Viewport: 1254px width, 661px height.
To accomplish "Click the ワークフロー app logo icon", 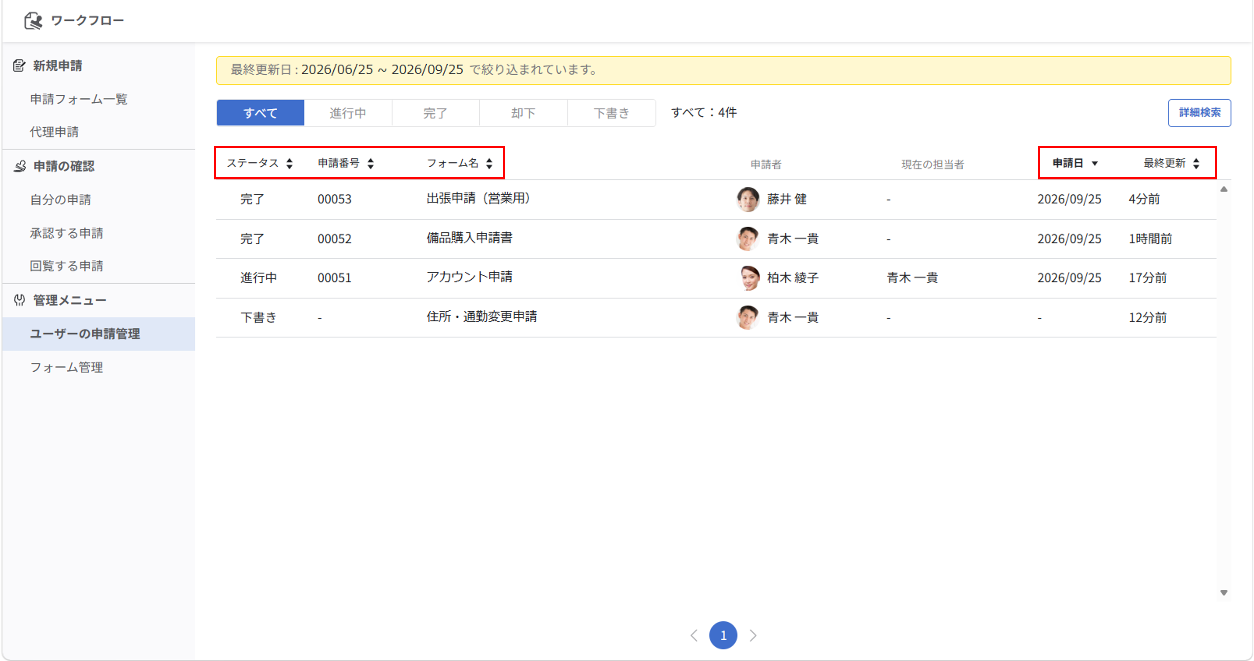I will tap(33, 21).
